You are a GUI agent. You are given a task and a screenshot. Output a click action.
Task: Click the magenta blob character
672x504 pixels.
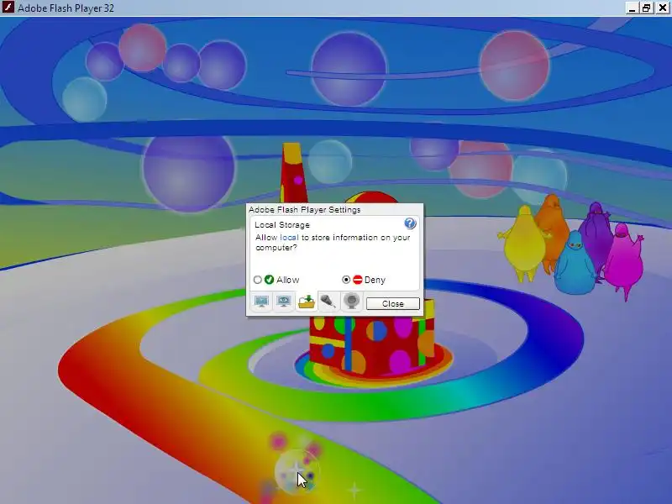coord(623,260)
